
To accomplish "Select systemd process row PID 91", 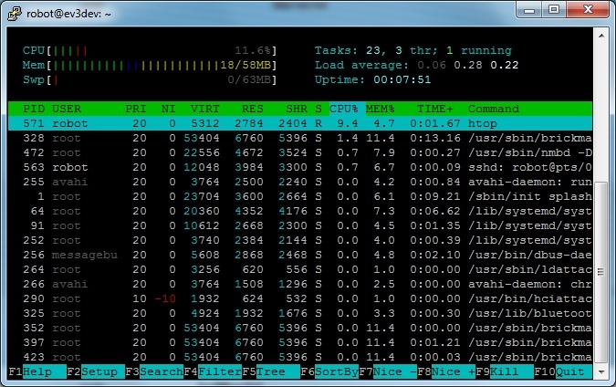I will coord(300,225).
